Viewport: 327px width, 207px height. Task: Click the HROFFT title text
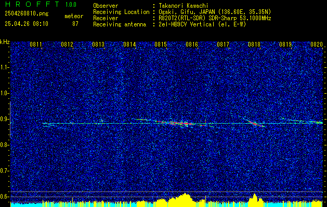33,4
